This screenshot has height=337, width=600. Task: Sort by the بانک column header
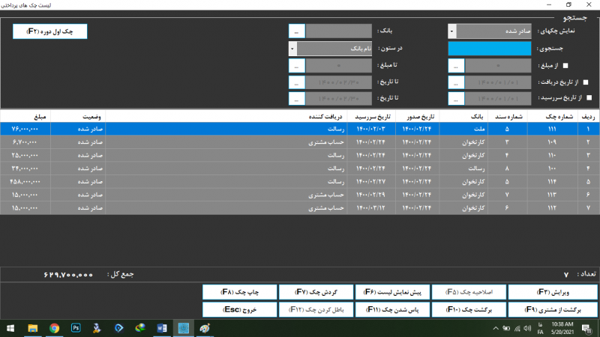(x=463, y=117)
